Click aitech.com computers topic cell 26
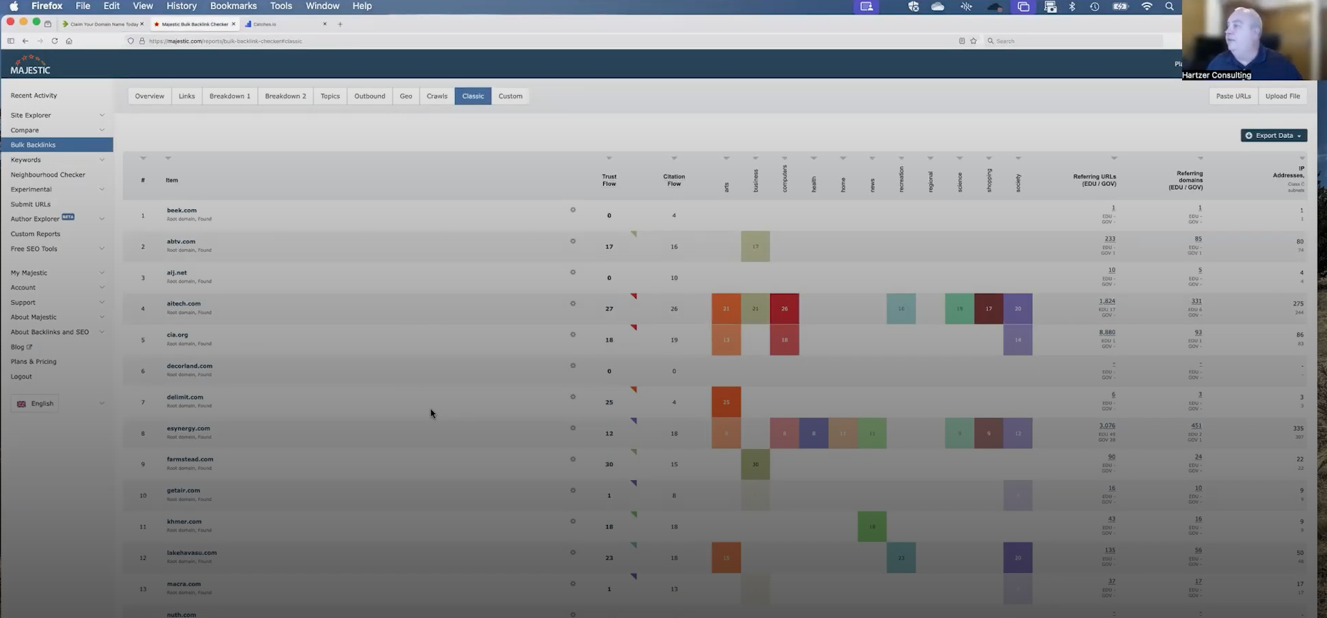This screenshot has height=618, width=1327. point(784,309)
